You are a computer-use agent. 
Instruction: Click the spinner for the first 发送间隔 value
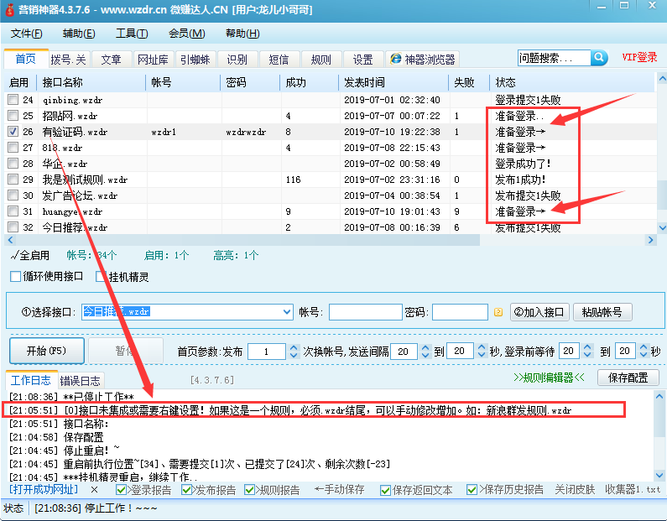click(x=425, y=352)
